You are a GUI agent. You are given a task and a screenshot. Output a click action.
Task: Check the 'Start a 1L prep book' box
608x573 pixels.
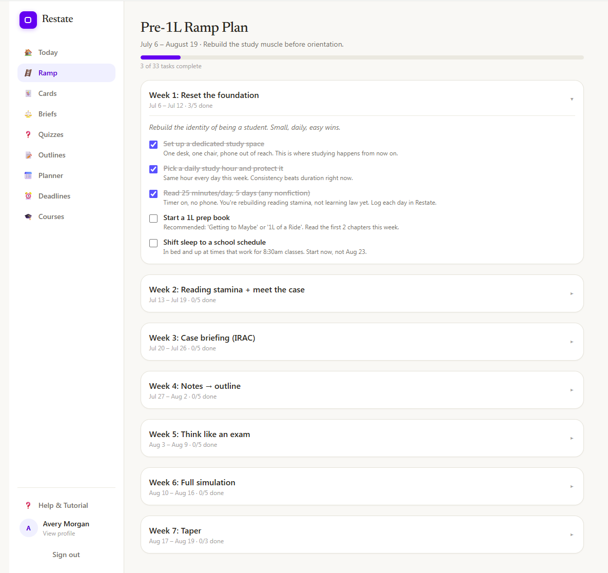tap(153, 218)
